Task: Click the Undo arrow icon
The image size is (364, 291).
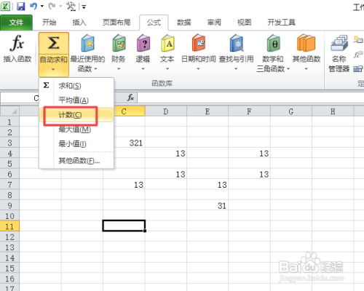Action: (33, 7)
